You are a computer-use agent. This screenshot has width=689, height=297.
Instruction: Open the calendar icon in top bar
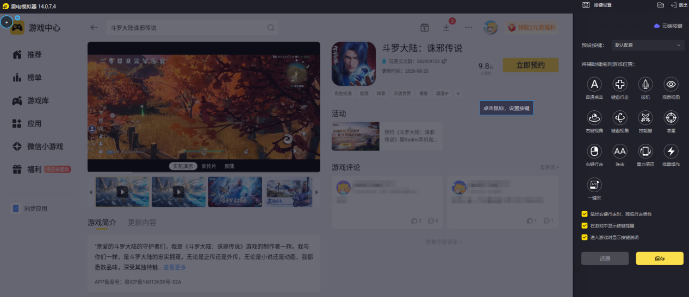pos(425,27)
